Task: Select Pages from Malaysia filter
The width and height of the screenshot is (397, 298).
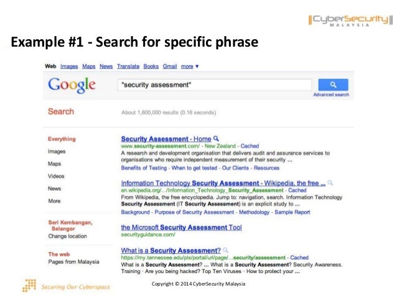Action: (x=73, y=261)
